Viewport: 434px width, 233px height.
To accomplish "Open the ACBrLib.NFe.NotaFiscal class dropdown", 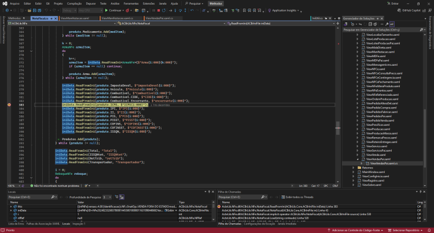I will click(171, 24).
